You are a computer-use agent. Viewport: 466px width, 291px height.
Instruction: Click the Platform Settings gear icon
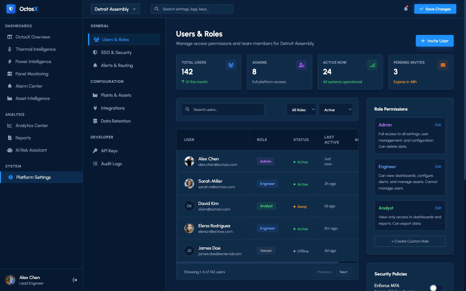click(x=11, y=177)
